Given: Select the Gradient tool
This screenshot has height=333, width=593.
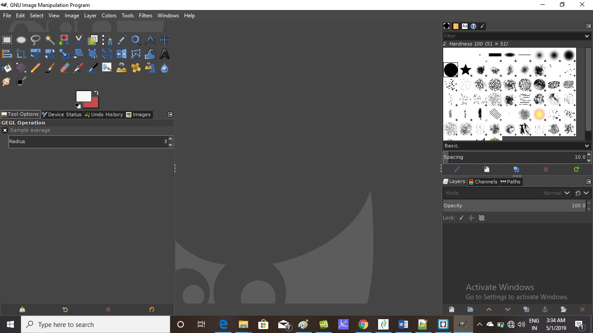Looking at the screenshot, I should point(21,68).
